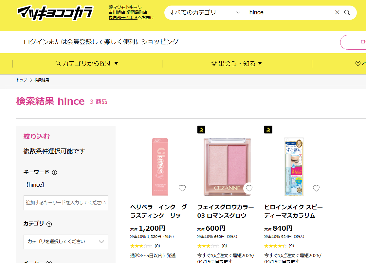Click the search field containing hince
The image size is (366, 263).
coord(289,13)
